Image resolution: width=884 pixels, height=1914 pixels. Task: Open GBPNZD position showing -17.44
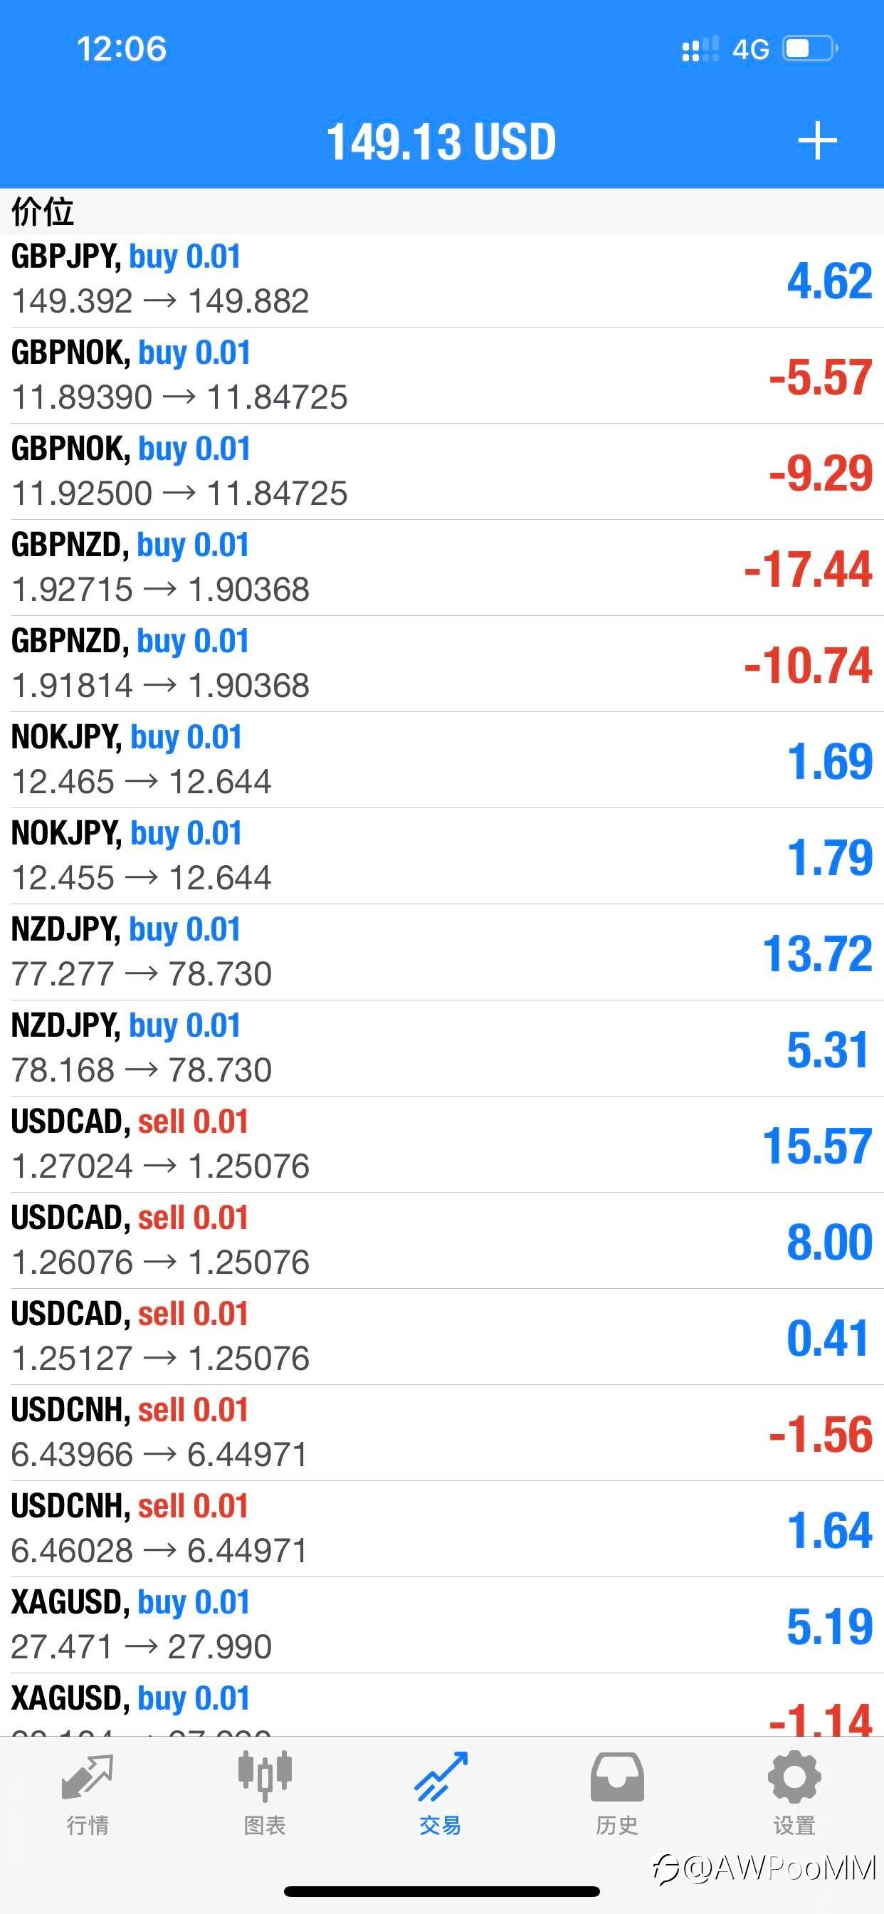[x=442, y=568]
